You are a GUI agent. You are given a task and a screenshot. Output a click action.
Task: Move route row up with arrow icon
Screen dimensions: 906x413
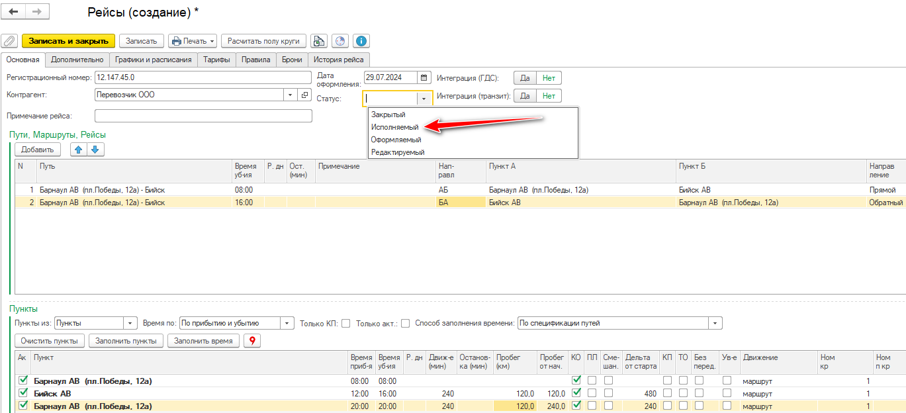[79, 150]
